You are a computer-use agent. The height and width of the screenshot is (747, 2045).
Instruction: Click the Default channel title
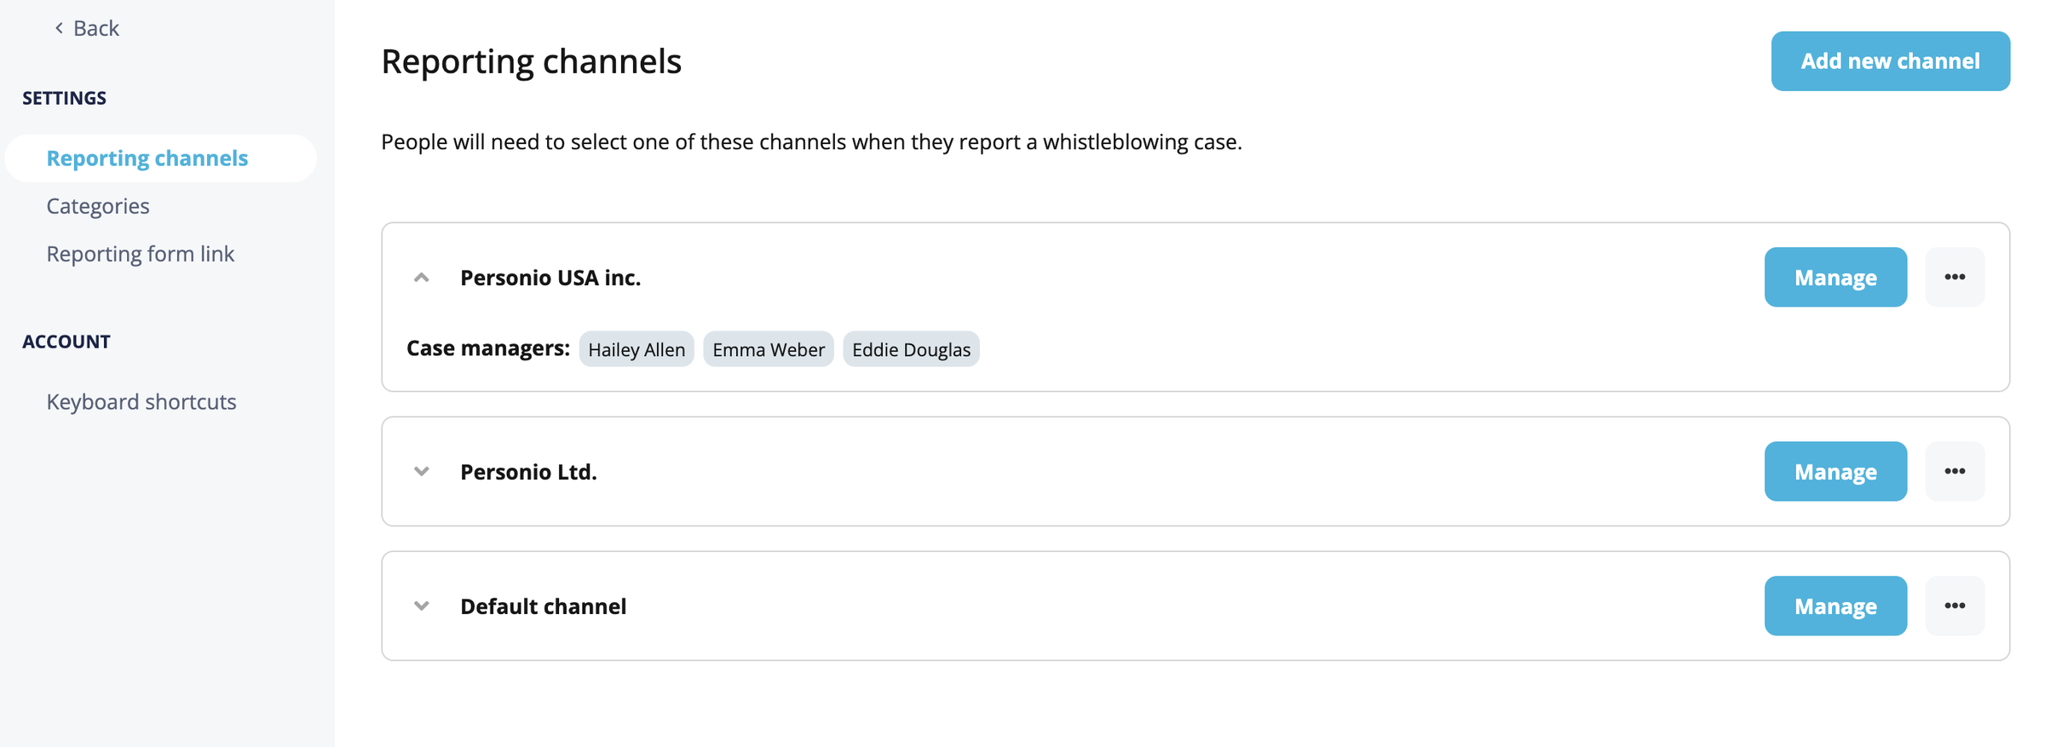pyautogui.click(x=544, y=606)
